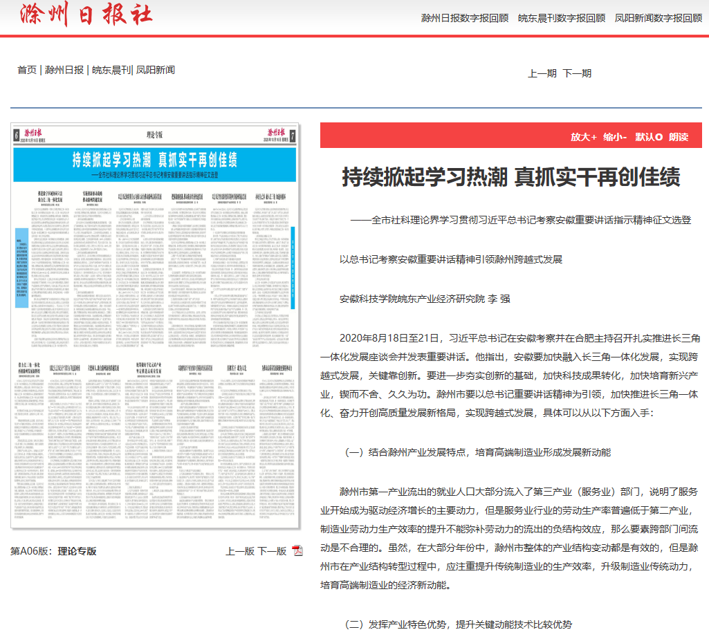Viewport: 709px width, 641px height.
Task: Select 凤阳新闻 in the navigation bar
Action: (x=156, y=70)
